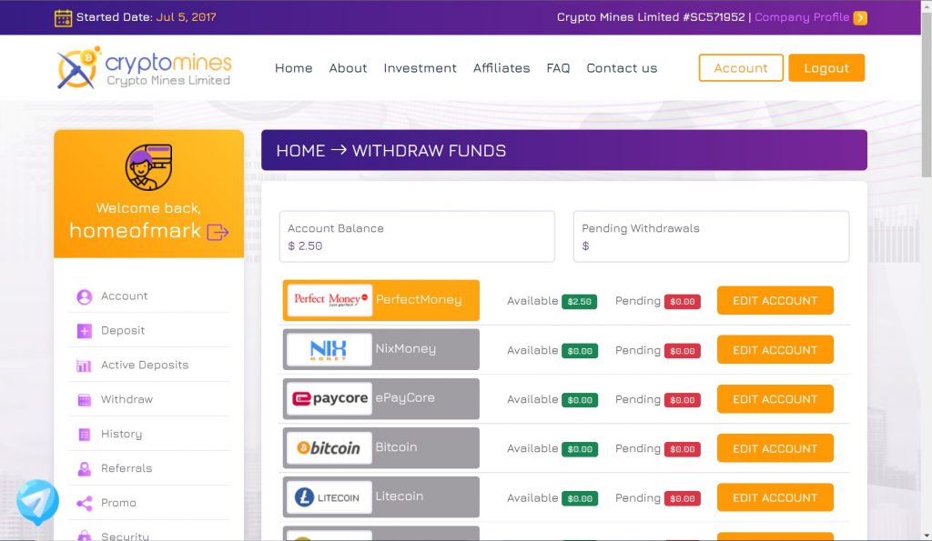Click the Logout button

coord(826,67)
